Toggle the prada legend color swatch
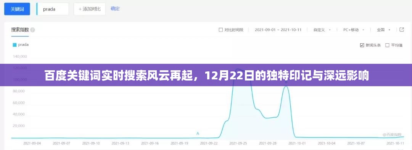 pyautogui.click(x=14, y=45)
